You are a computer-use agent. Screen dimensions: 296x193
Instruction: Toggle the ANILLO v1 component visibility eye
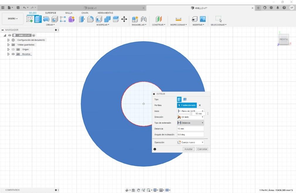tap(10, 35)
